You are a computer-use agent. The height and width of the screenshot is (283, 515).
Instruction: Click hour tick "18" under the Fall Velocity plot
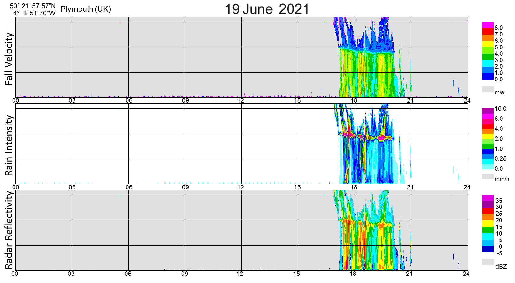(354, 101)
